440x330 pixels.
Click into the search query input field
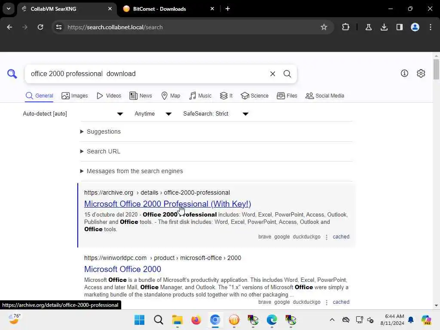pos(147,74)
